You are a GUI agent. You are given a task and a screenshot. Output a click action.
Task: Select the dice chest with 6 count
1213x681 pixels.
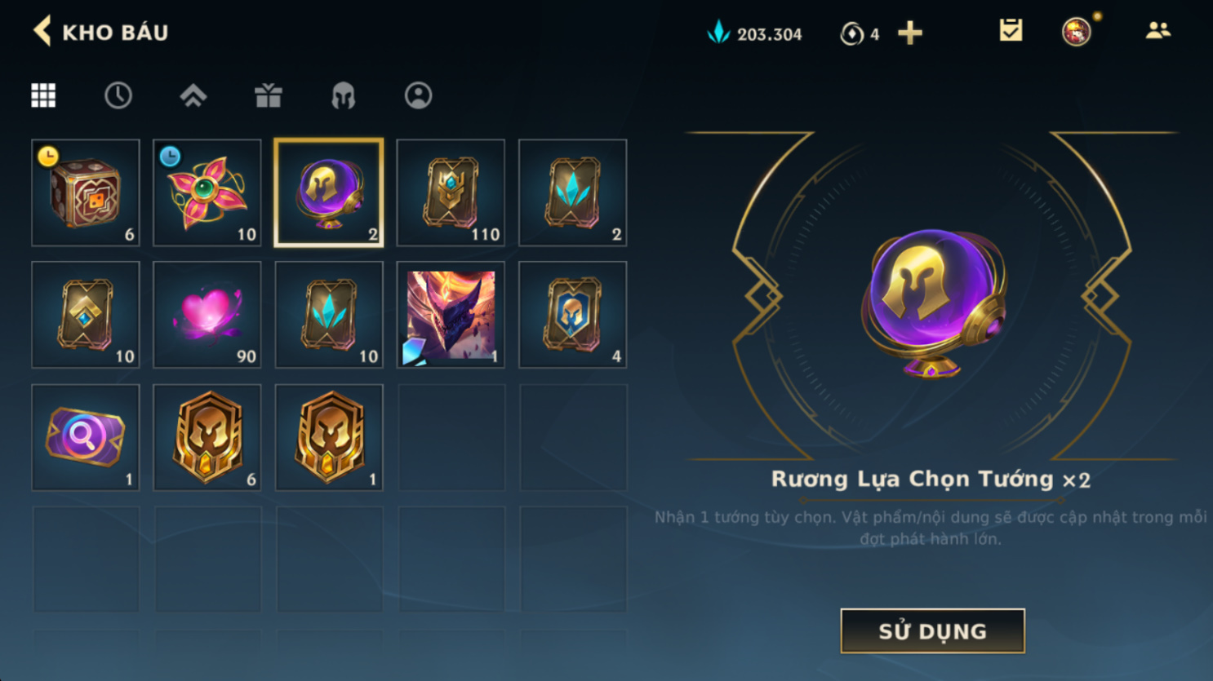pos(86,192)
